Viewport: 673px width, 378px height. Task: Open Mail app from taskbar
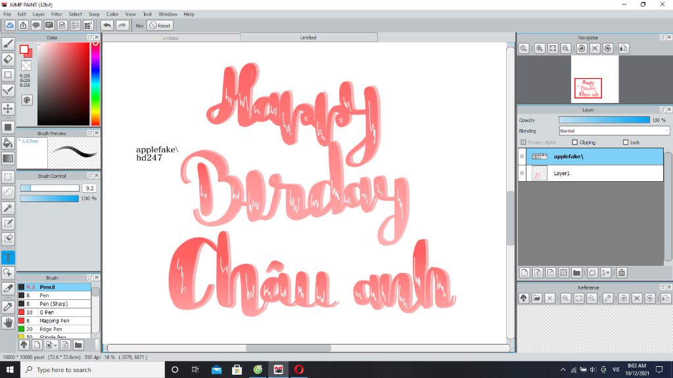pos(216,369)
